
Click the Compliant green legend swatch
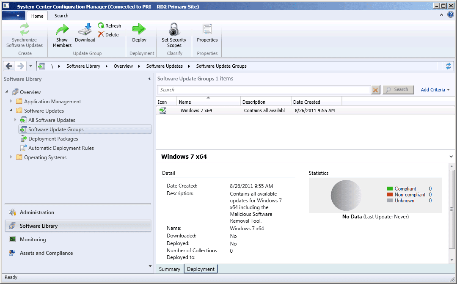tap(390, 189)
